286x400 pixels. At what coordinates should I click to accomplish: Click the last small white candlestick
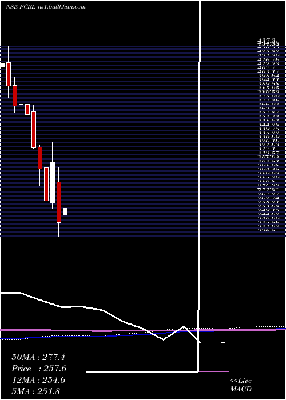pos(65,212)
